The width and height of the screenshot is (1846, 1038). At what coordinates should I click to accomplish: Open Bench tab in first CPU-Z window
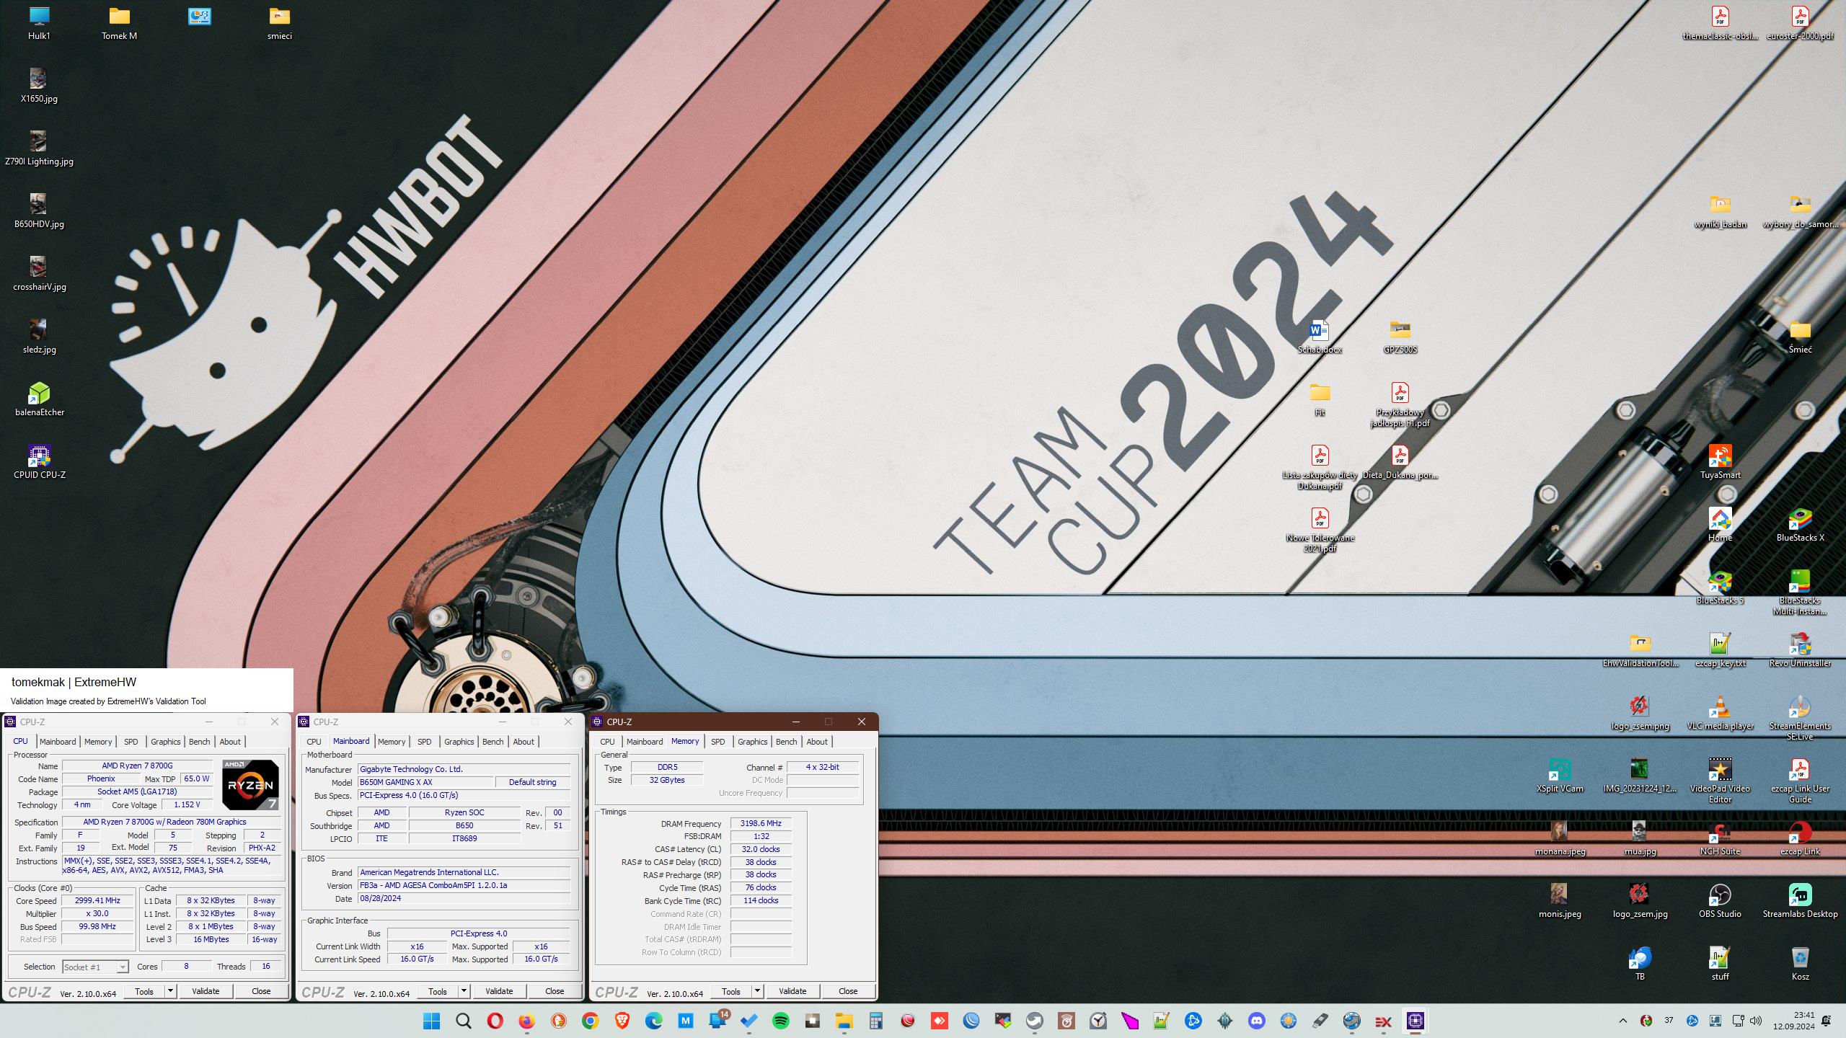(199, 742)
